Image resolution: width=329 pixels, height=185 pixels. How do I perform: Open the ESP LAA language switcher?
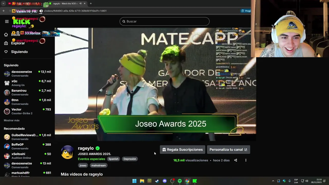[x=296, y=181]
